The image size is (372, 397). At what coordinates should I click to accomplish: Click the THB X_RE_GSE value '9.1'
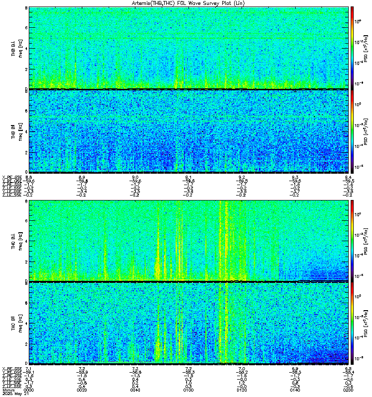tap(188, 177)
